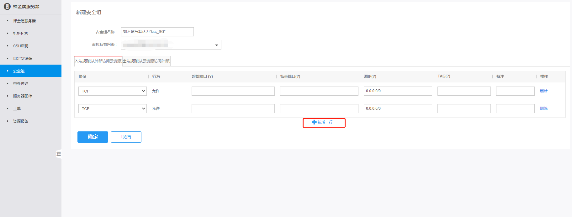This screenshot has height=217, width=572.
Task: Delete the first rule row via 删除
Action: 544,91
